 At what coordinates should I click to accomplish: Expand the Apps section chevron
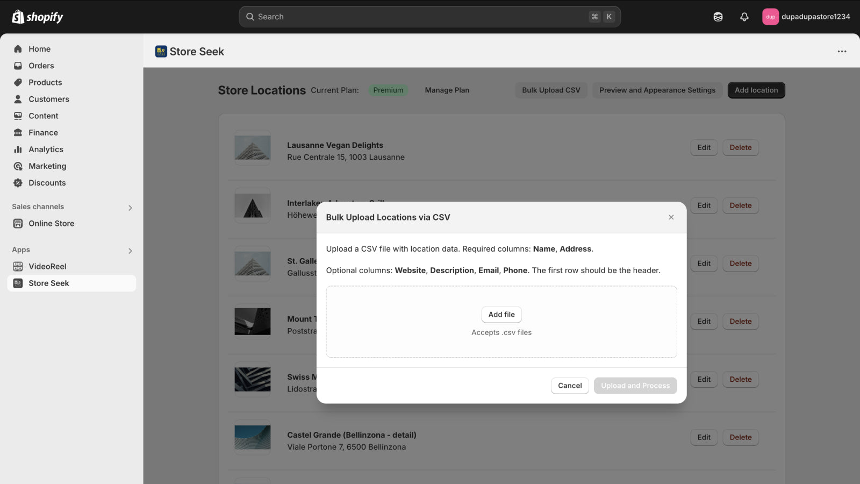[x=130, y=250]
